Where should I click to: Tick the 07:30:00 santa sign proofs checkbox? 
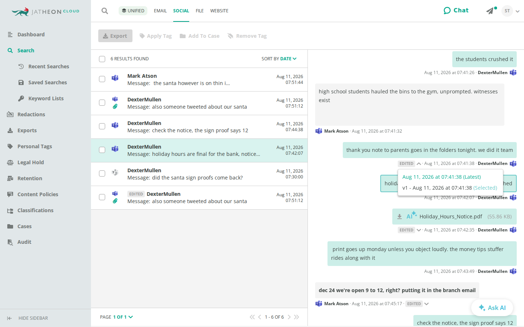coord(102,173)
